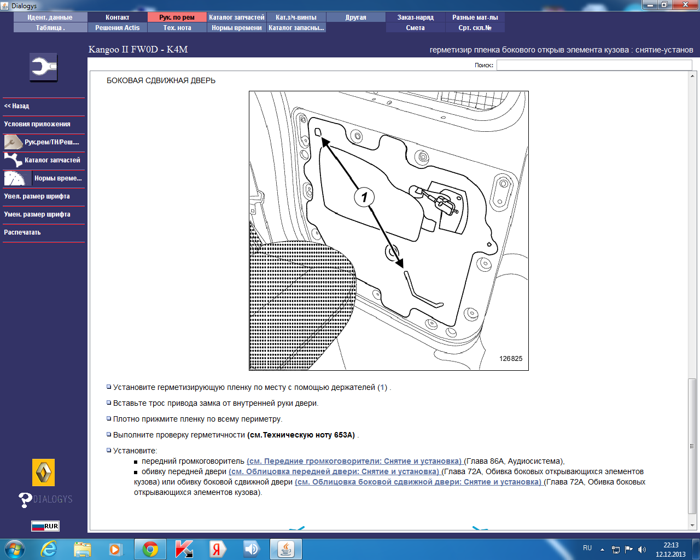
Task: Open the Тех. нота tab
Action: click(177, 28)
